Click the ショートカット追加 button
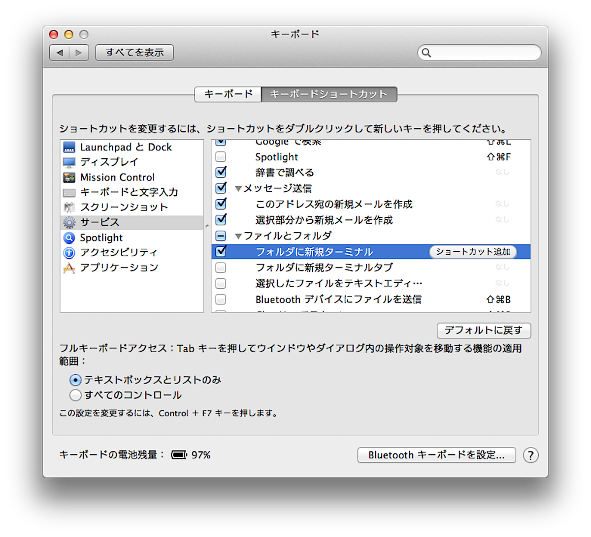The width and height of the screenshot is (591, 537). point(473,252)
